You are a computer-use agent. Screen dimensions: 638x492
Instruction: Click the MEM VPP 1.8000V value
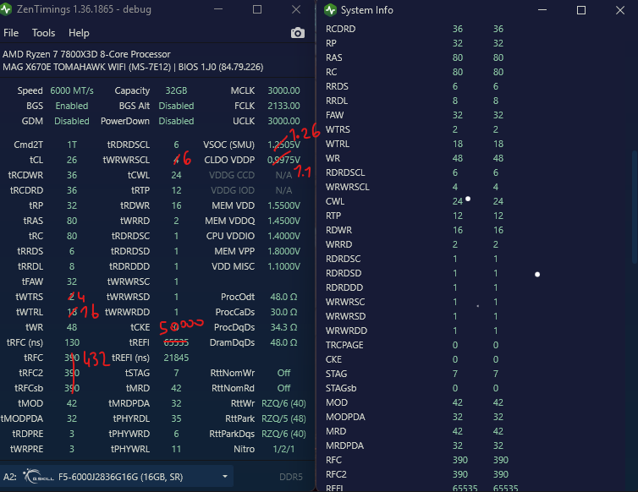pos(283,251)
